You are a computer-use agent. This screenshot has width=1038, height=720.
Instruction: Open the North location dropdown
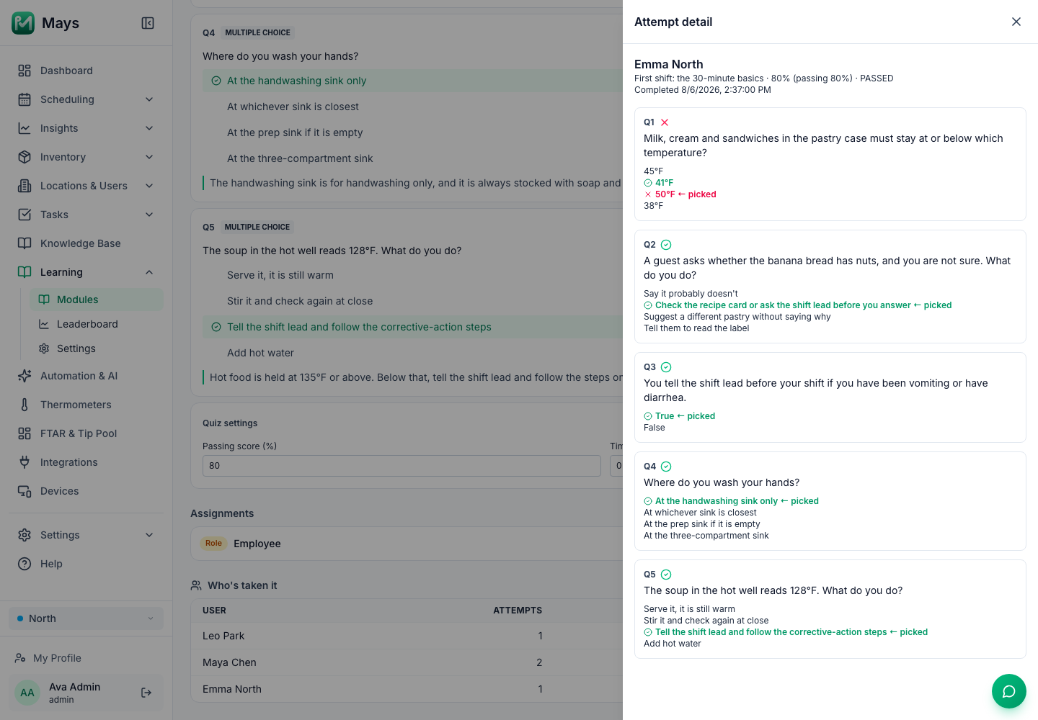click(x=86, y=618)
